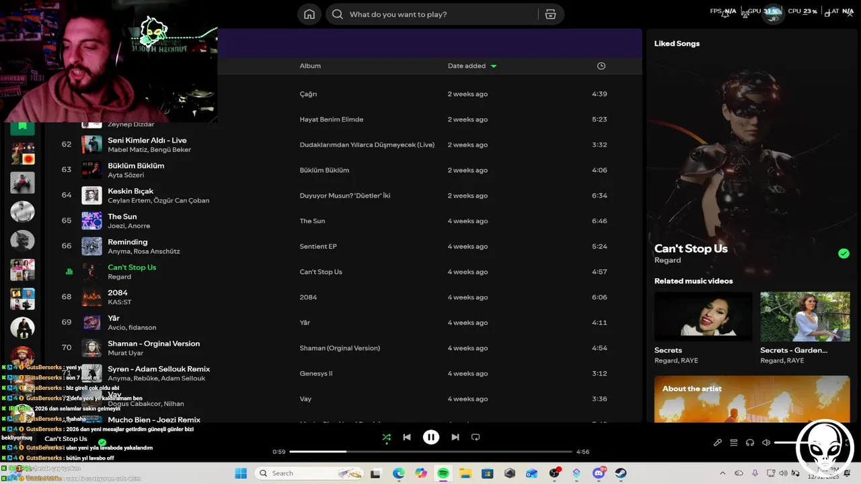Toggle repeat mode
This screenshot has width=861, height=484.
[x=476, y=437]
